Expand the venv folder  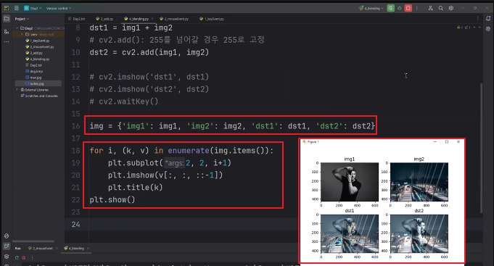[x=22, y=34]
